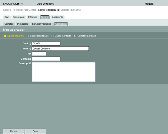
Task: Open the Serveis/Productes subtab
Action: (42, 24)
